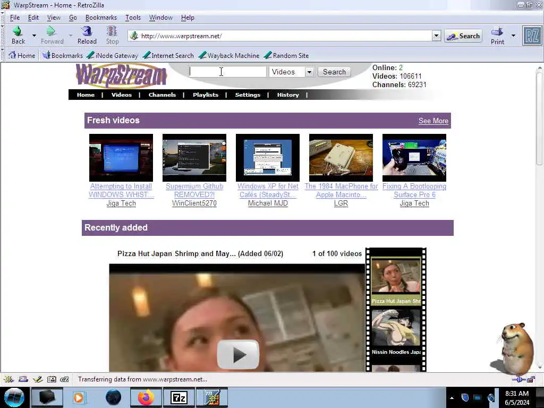Click the WarpStream search text box
This screenshot has width=544, height=408.
(227, 72)
